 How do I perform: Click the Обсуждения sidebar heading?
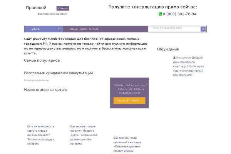pos(168,49)
